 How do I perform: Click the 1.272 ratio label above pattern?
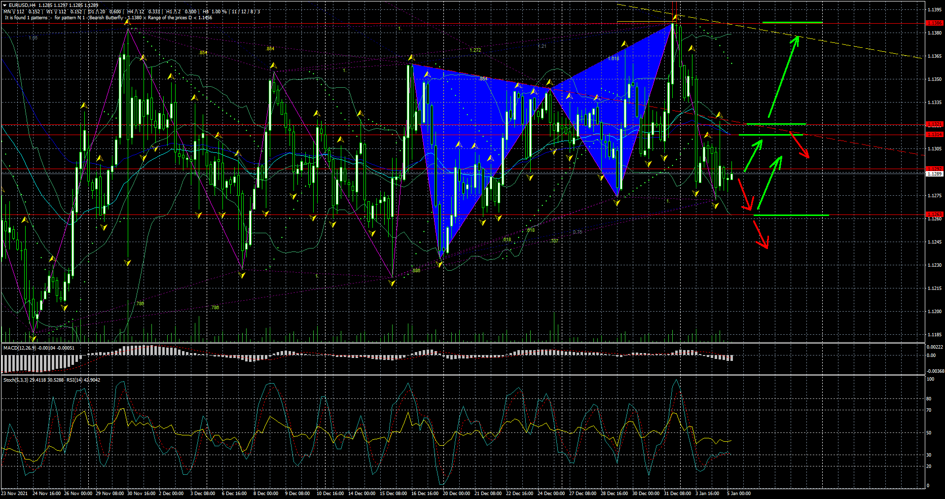click(x=475, y=50)
